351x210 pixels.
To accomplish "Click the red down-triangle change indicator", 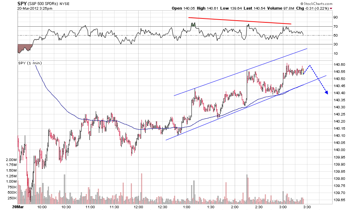I will (331, 9).
